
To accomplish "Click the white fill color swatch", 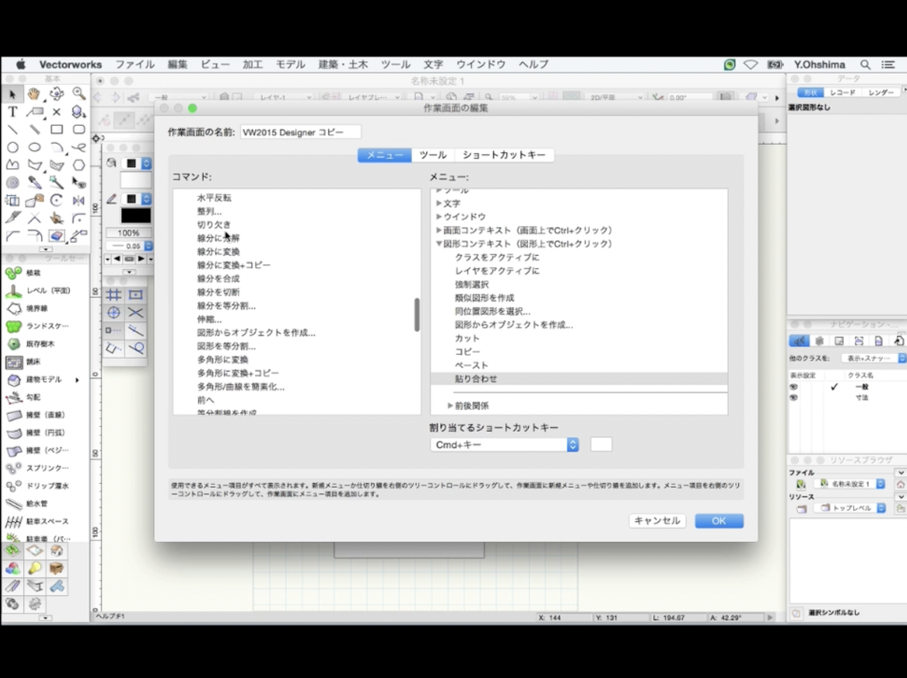I will 136,180.
